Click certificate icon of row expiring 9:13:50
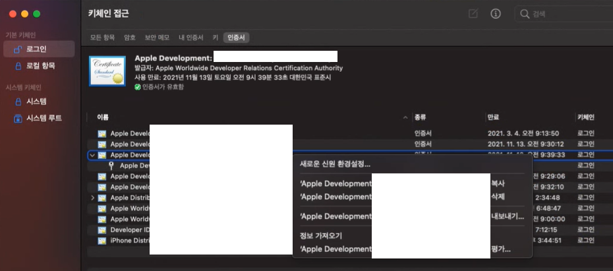 pyautogui.click(x=102, y=134)
